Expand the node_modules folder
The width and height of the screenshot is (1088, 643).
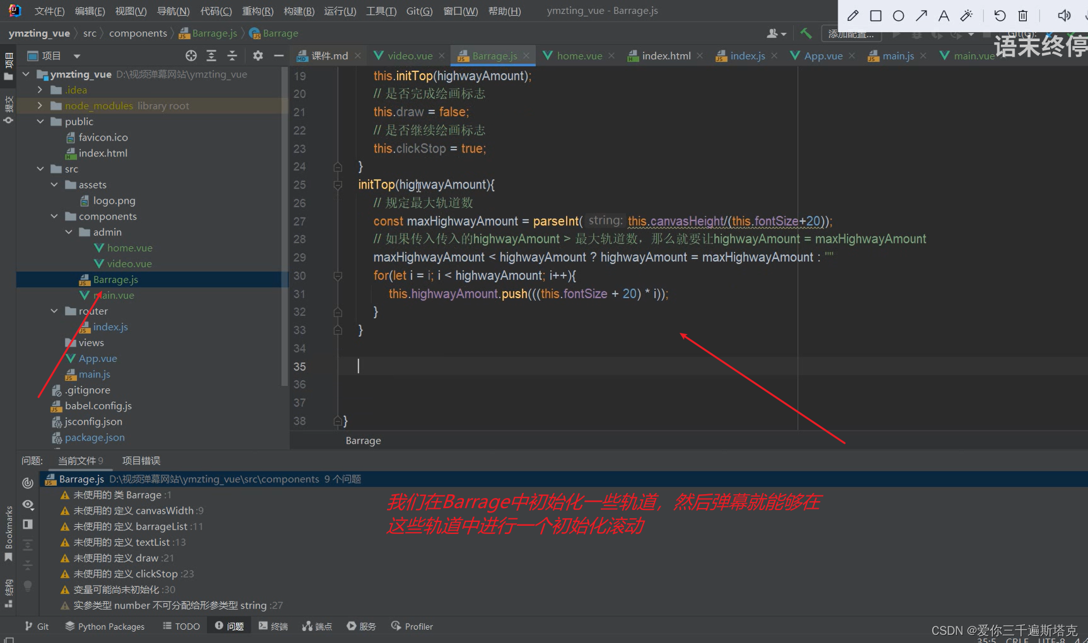click(x=40, y=106)
